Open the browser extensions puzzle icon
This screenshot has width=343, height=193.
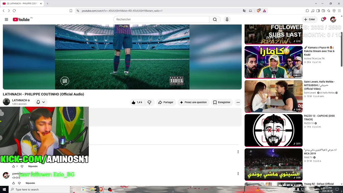307,11
